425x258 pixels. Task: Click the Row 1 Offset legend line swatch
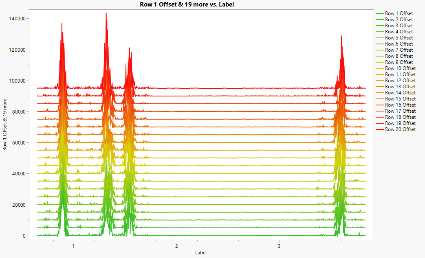click(x=380, y=13)
